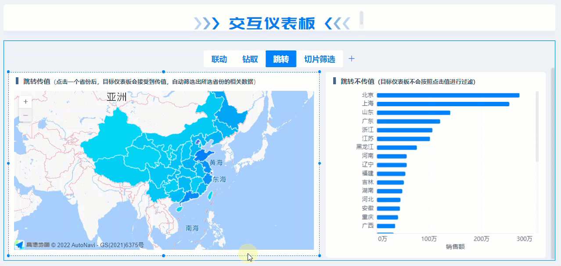Image resolution: width=561 pixels, height=266 pixels.
Task: Open the 切片筛选 tab
Action: [320, 59]
